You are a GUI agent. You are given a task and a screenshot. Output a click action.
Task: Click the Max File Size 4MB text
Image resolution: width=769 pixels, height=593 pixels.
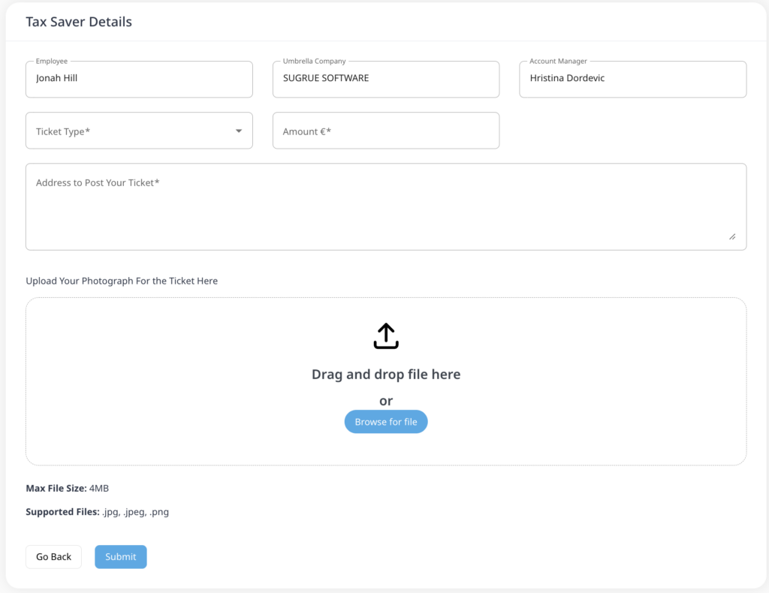68,489
